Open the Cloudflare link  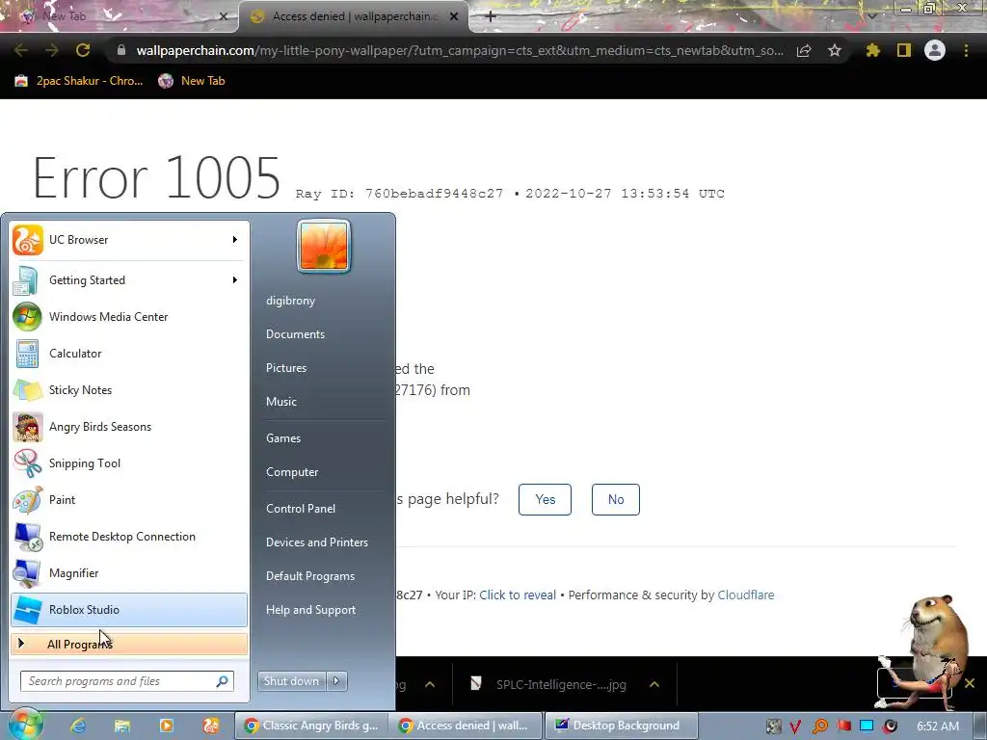(x=745, y=595)
